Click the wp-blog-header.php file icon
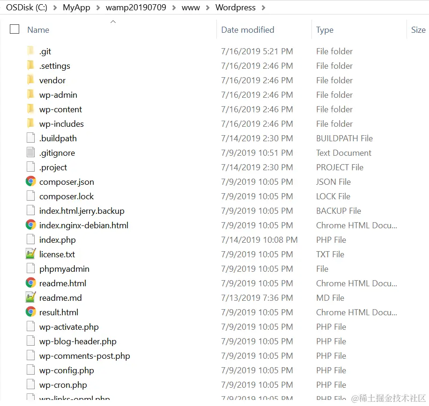 [x=30, y=341]
